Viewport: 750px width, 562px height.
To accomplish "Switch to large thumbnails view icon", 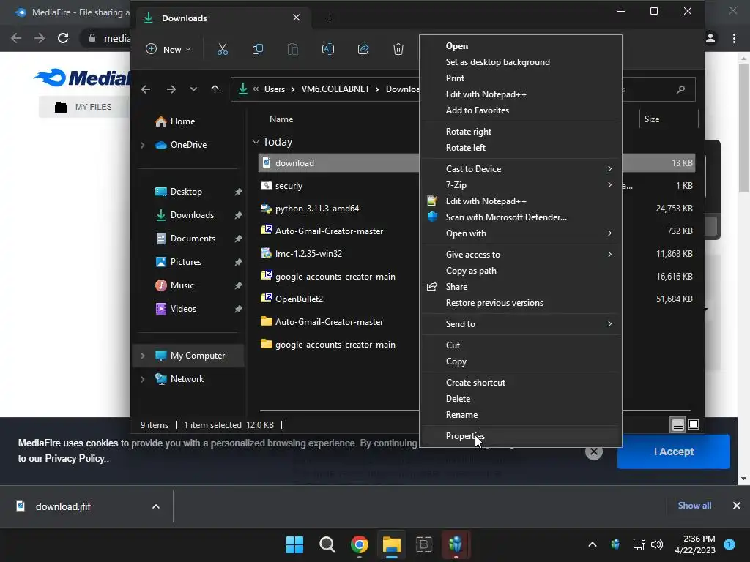I will pos(694,424).
